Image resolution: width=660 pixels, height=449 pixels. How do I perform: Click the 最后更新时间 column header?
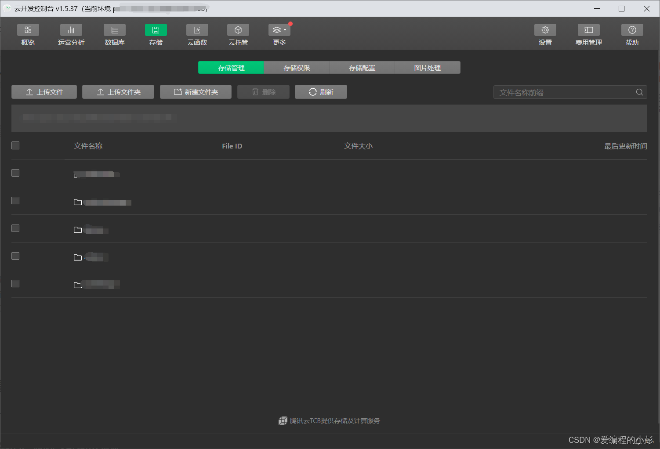(626, 146)
